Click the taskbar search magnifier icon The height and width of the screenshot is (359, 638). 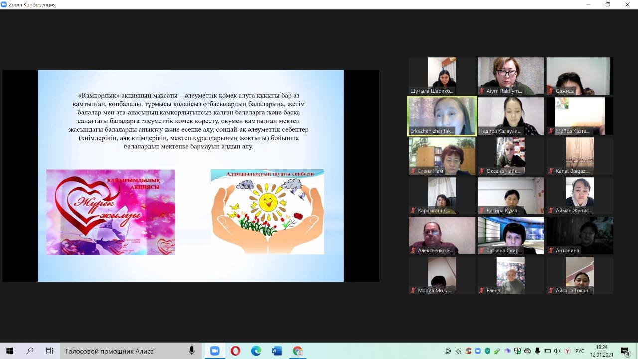coord(30,351)
